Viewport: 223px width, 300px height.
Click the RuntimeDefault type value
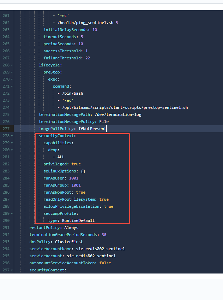point(78,220)
